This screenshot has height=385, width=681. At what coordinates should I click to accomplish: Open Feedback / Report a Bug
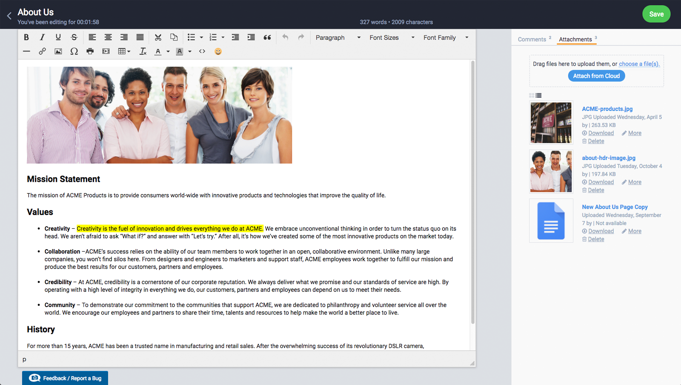65,378
